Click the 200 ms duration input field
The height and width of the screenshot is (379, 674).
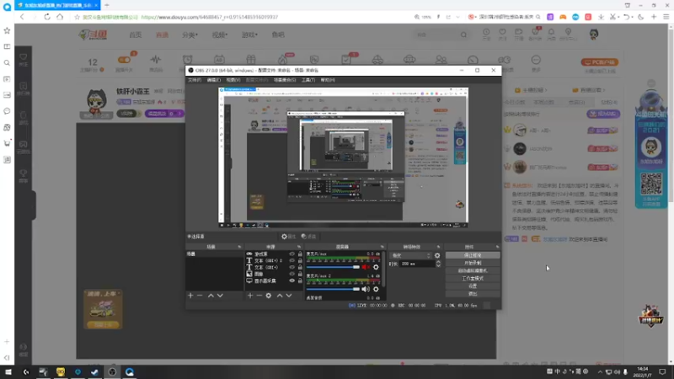[417, 264]
